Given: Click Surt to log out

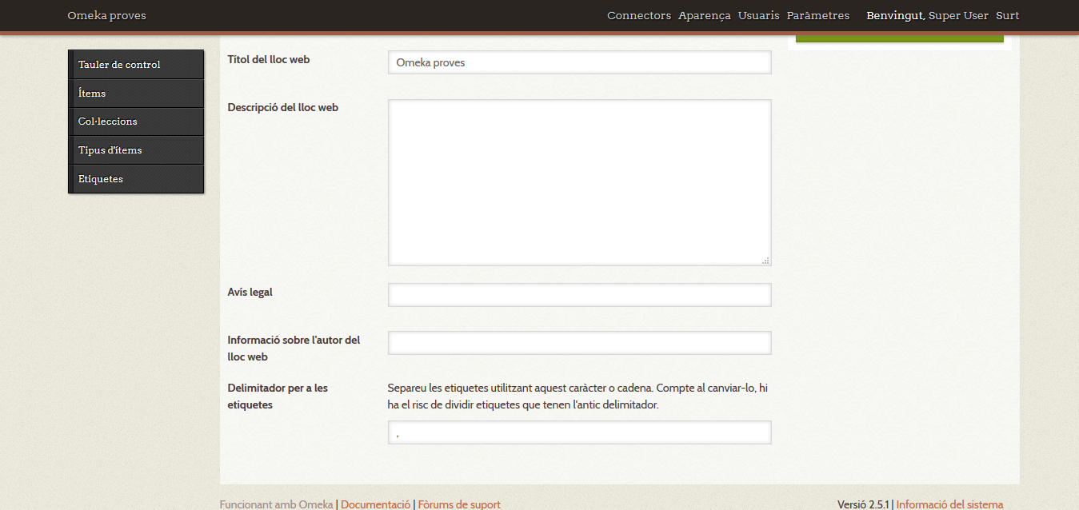Looking at the screenshot, I should pos(1007,15).
